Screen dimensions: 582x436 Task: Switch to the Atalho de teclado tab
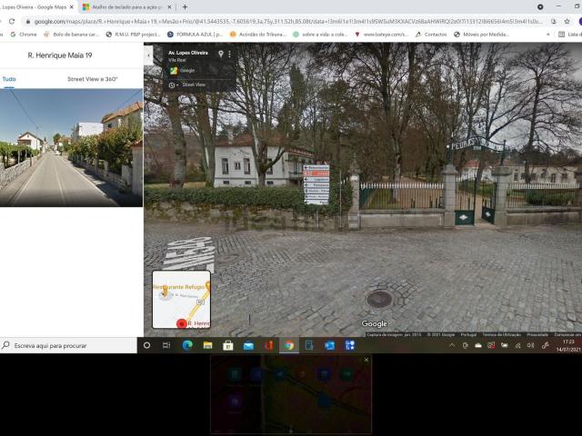point(126,7)
